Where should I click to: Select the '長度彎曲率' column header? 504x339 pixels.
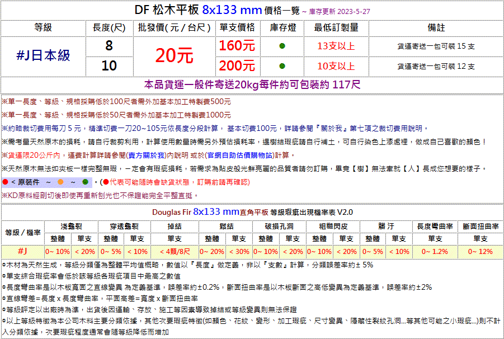click(x=435, y=227)
